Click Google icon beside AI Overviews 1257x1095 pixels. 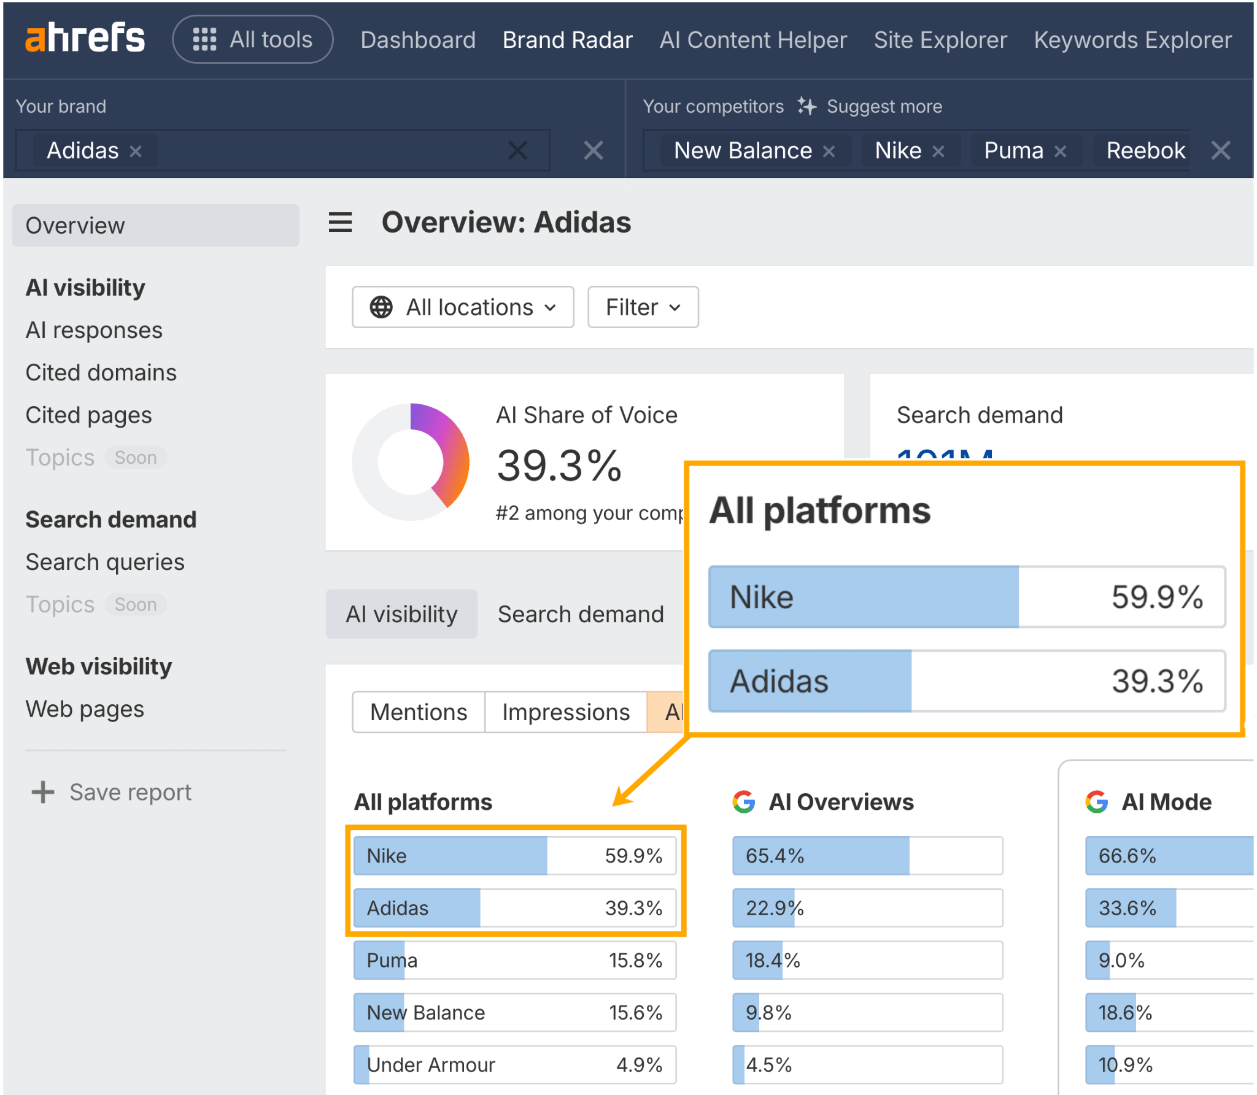coord(744,802)
